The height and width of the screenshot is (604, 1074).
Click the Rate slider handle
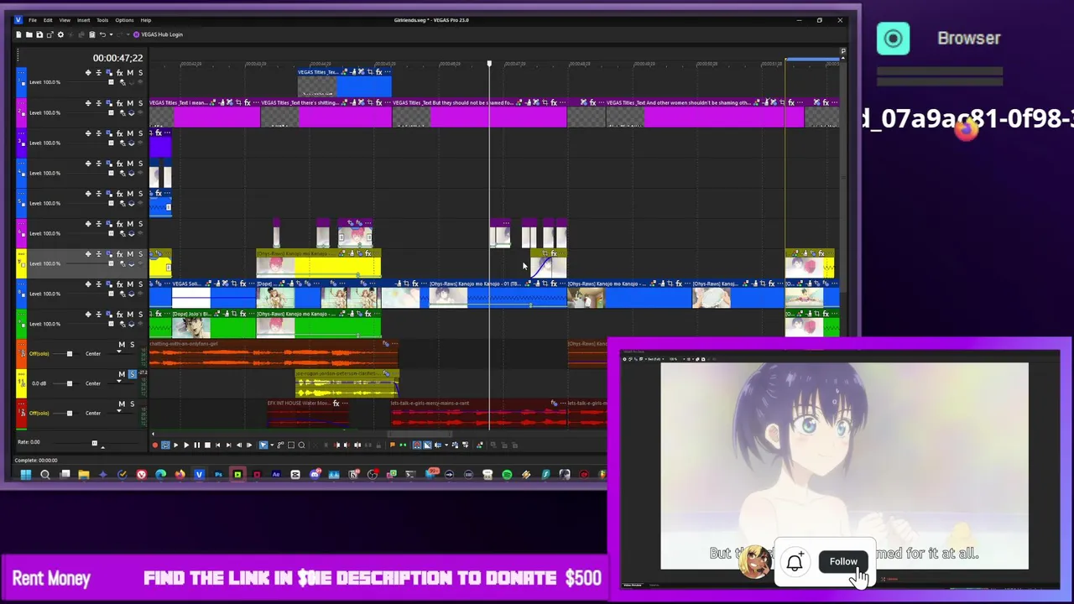(x=94, y=443)
